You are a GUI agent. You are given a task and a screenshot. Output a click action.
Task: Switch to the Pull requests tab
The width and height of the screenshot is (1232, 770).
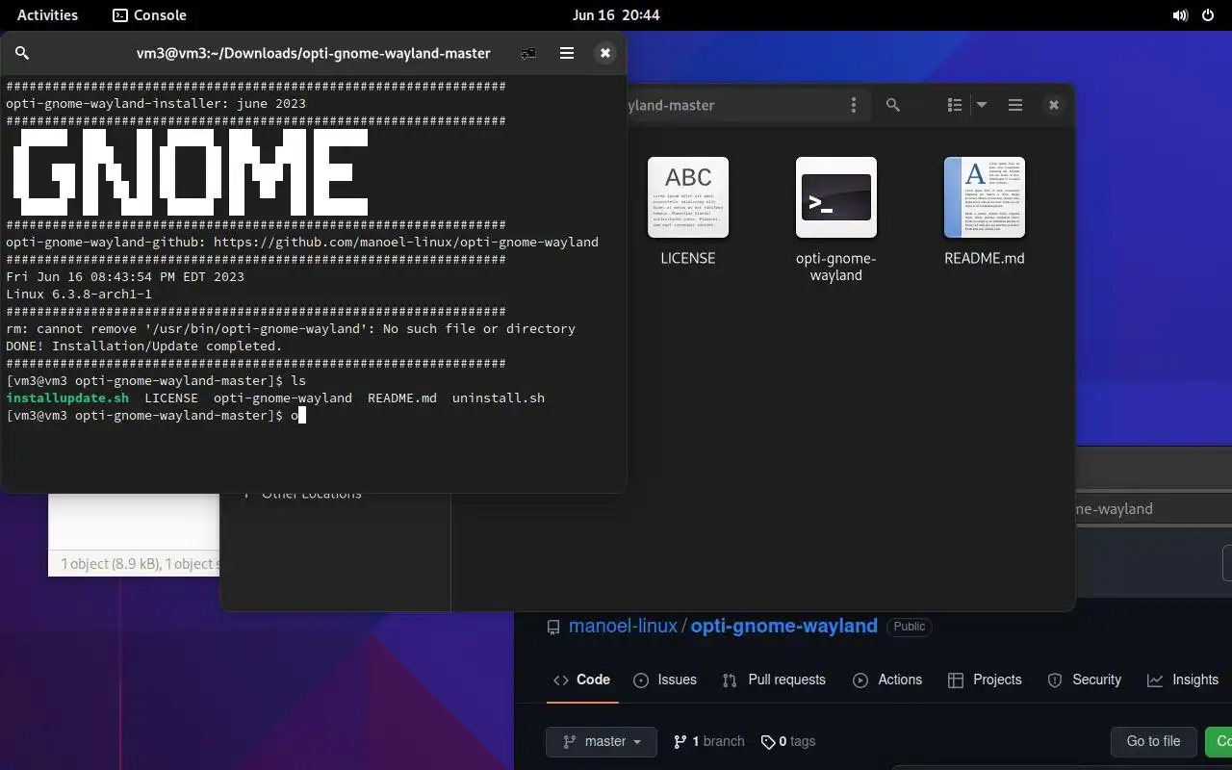pyautogui.click(x=774, y=680)
